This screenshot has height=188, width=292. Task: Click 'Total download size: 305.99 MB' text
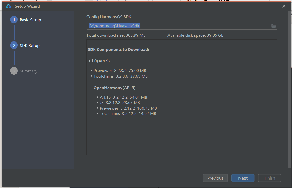[116, 35]
